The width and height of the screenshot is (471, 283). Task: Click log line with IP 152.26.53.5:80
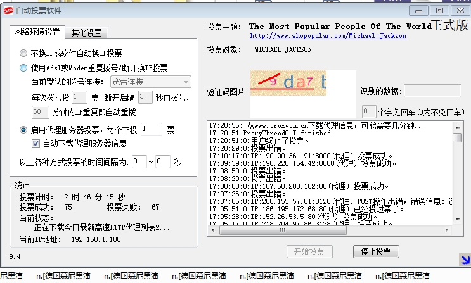pyautogui.click(x=293, y=217)
